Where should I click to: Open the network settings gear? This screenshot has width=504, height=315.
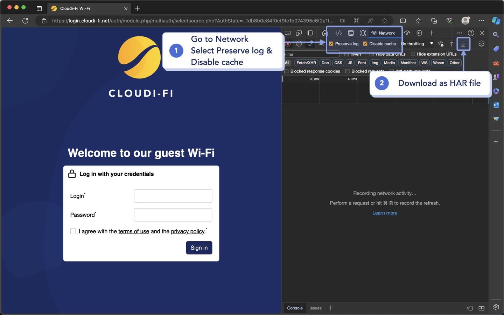click(x=481, y=44)
